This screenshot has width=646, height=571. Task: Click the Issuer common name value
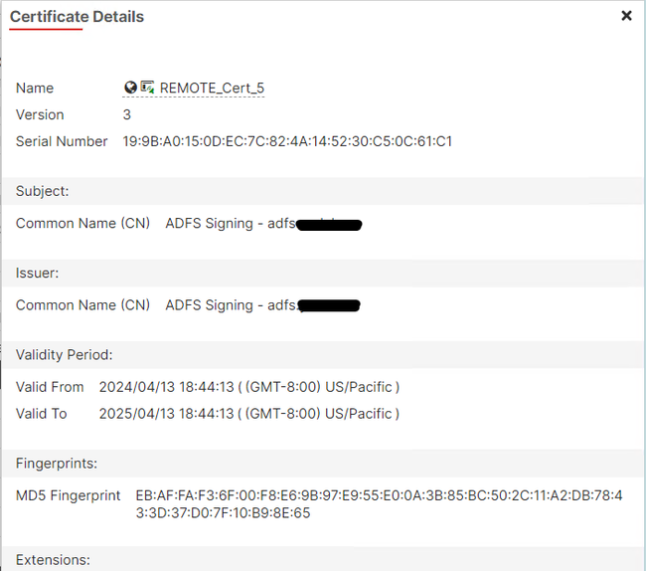pos(262,305)
